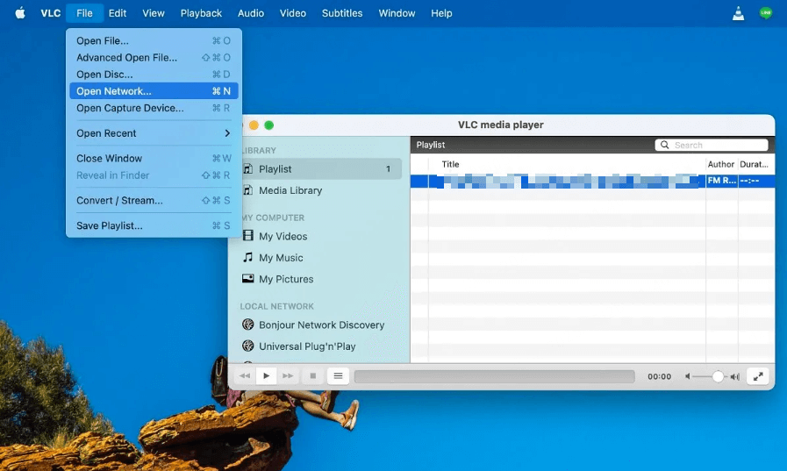
Task: Click the My Music note icon
Action: [248, 257]
